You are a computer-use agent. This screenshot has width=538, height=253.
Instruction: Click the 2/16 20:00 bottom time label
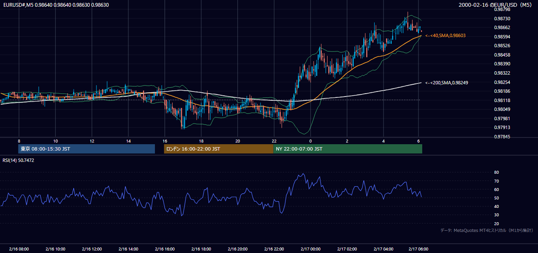pyautogui.click(x=237, y=249)
